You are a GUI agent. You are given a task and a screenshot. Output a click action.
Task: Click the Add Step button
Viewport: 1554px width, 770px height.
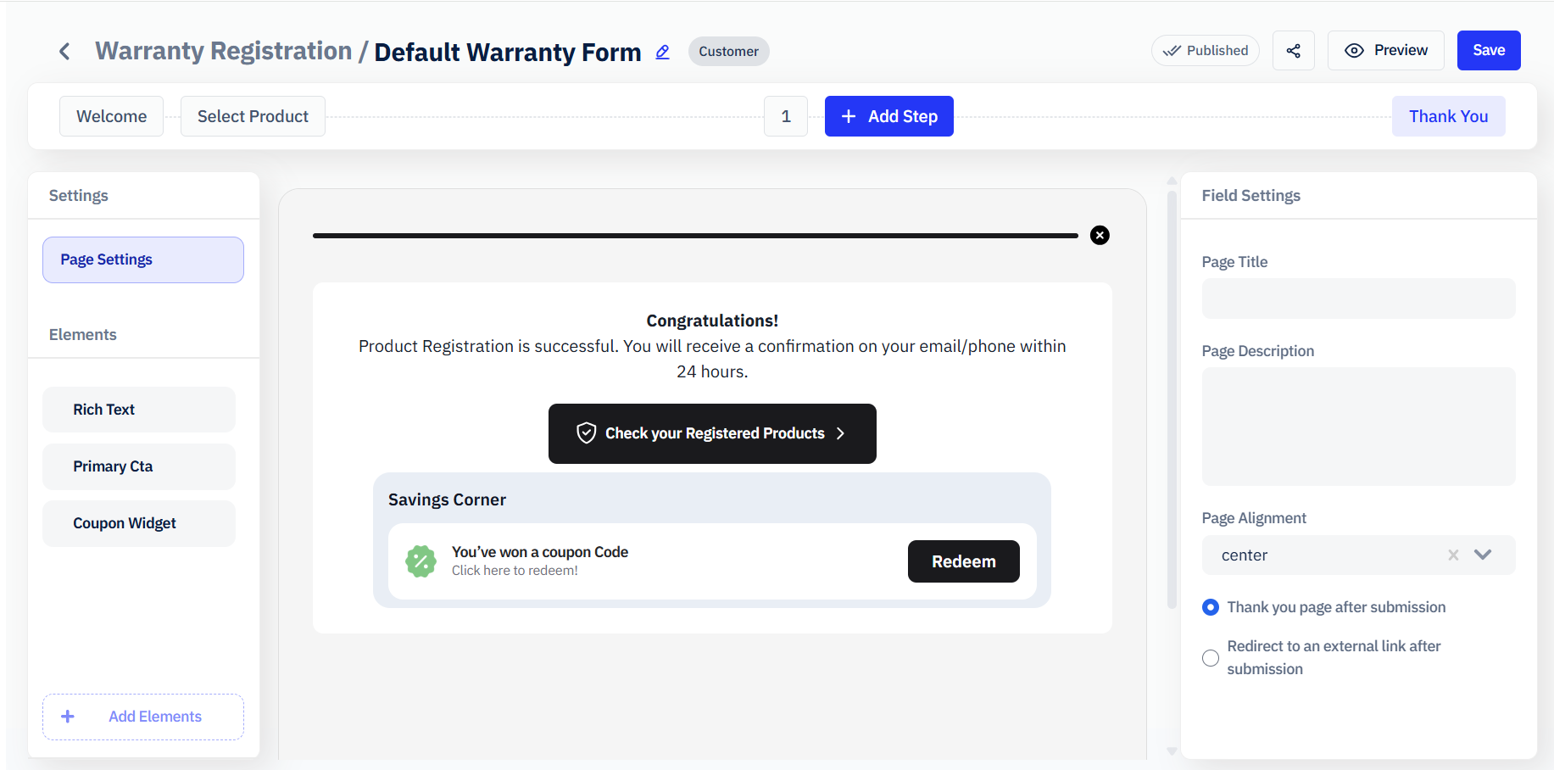[888, 116]
